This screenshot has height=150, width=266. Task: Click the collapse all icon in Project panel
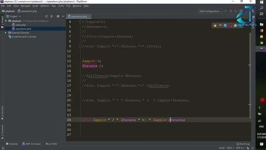pyautogui.click(x=52, y=16)
